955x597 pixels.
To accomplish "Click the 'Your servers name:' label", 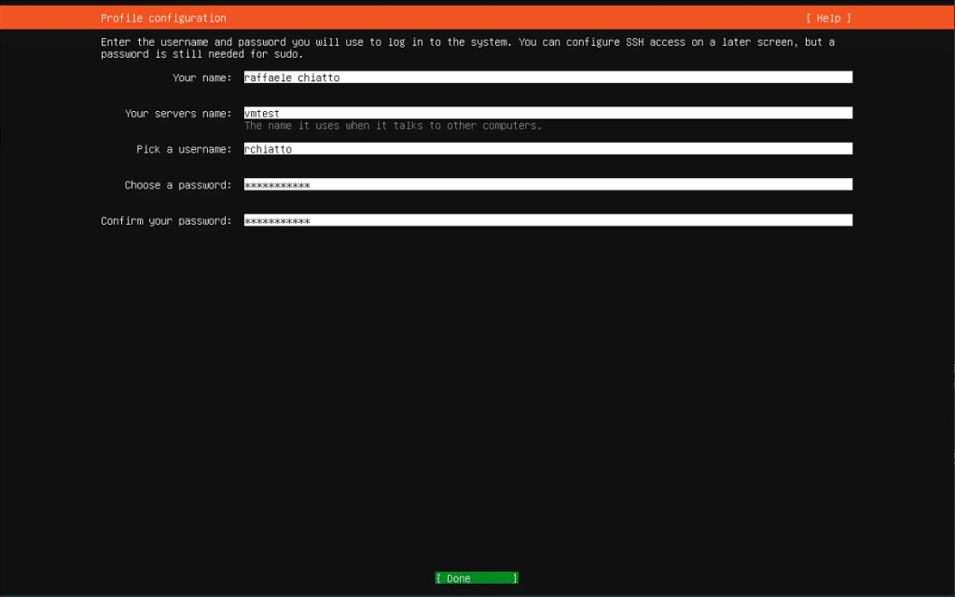I will (178, 114).
